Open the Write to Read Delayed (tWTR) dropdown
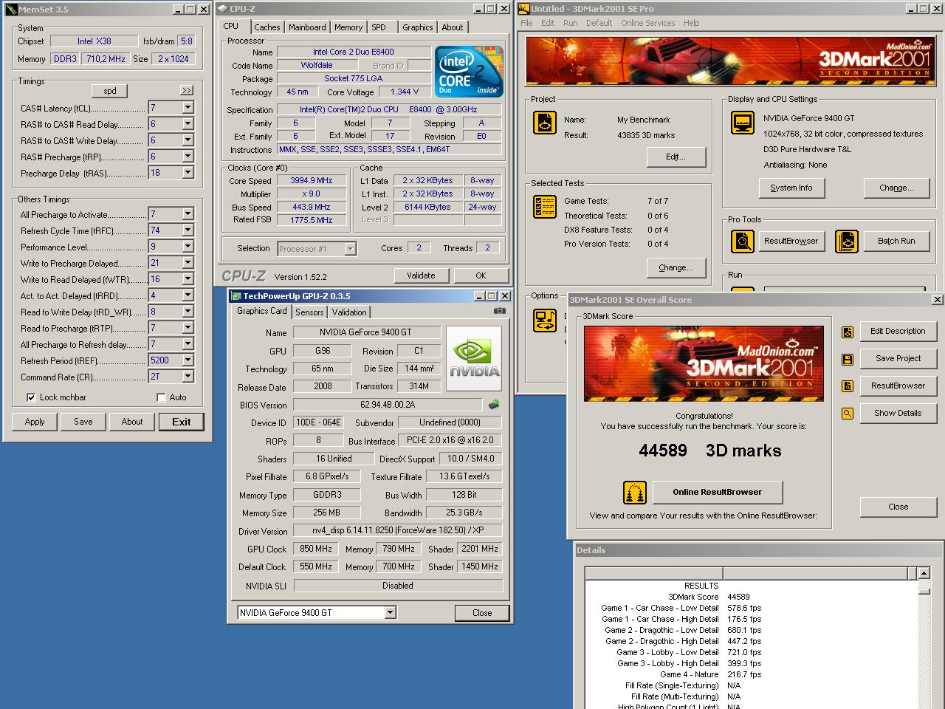Viewport: 945px width, 709px height. (188, 279)
